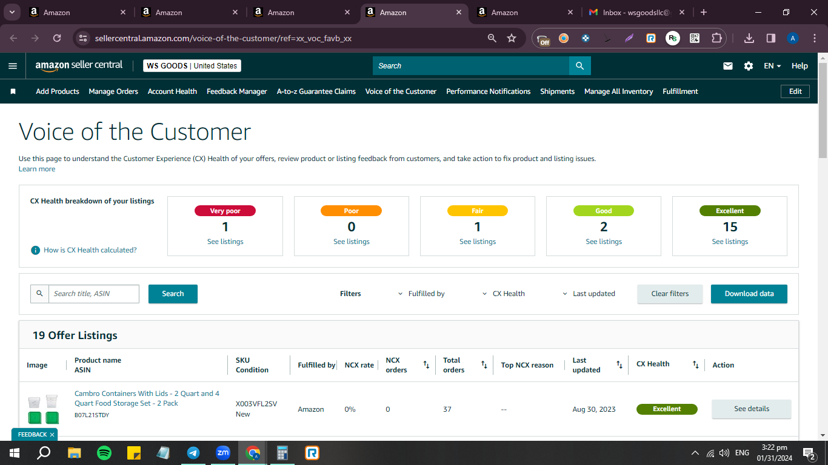Close the FEEDBACK tab widget

click(x=52, y=435)
